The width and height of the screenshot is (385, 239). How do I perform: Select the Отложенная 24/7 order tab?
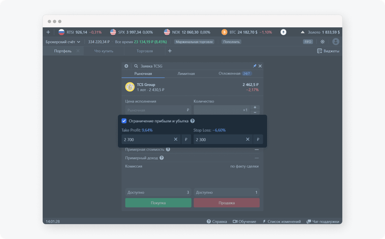[235, 74]
